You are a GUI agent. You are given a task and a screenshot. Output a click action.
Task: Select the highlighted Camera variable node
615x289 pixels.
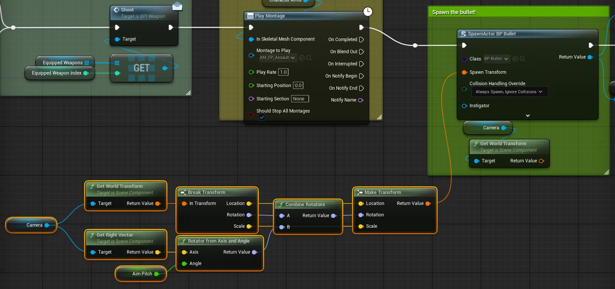coord(31,225)
